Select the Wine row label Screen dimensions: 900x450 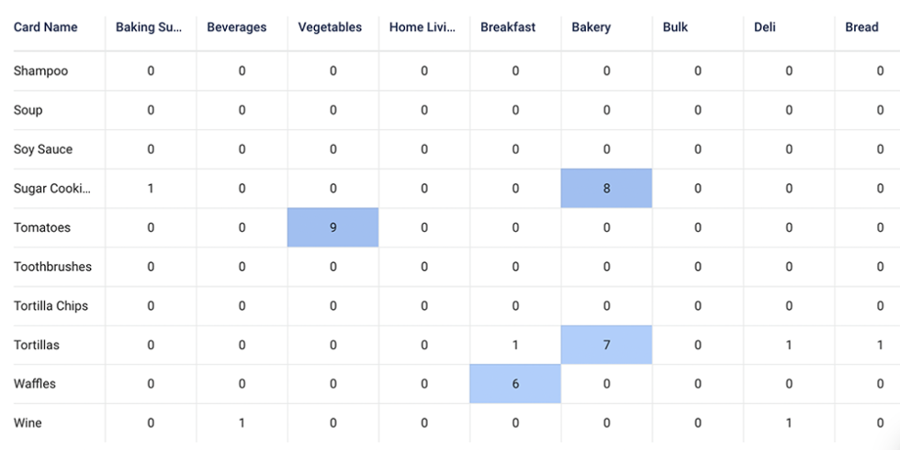[x=28, y=423]
